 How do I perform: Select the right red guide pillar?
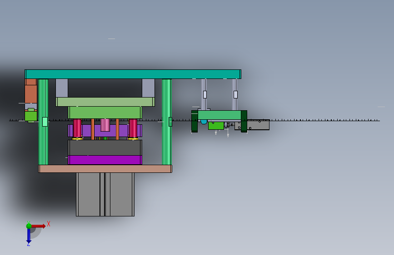coord(133,128)
